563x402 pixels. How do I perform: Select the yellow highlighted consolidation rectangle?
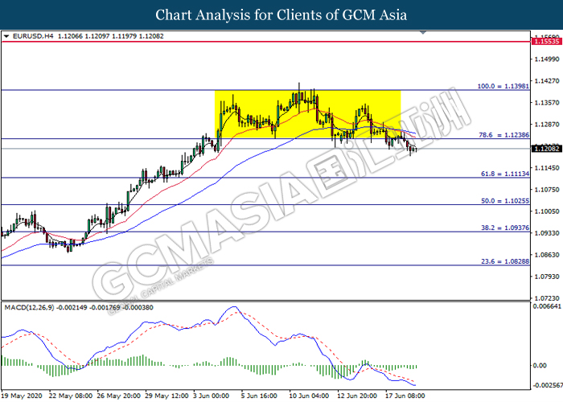[x=307, y=114]
